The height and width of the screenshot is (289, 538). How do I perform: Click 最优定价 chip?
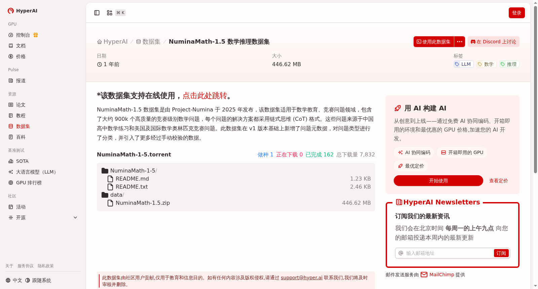click(411, 166)
